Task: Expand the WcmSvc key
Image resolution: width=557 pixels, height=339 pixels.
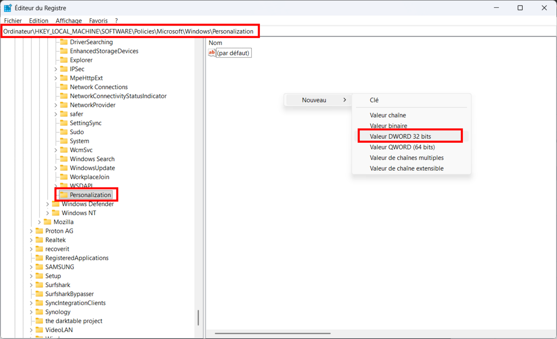Action: 56,150
